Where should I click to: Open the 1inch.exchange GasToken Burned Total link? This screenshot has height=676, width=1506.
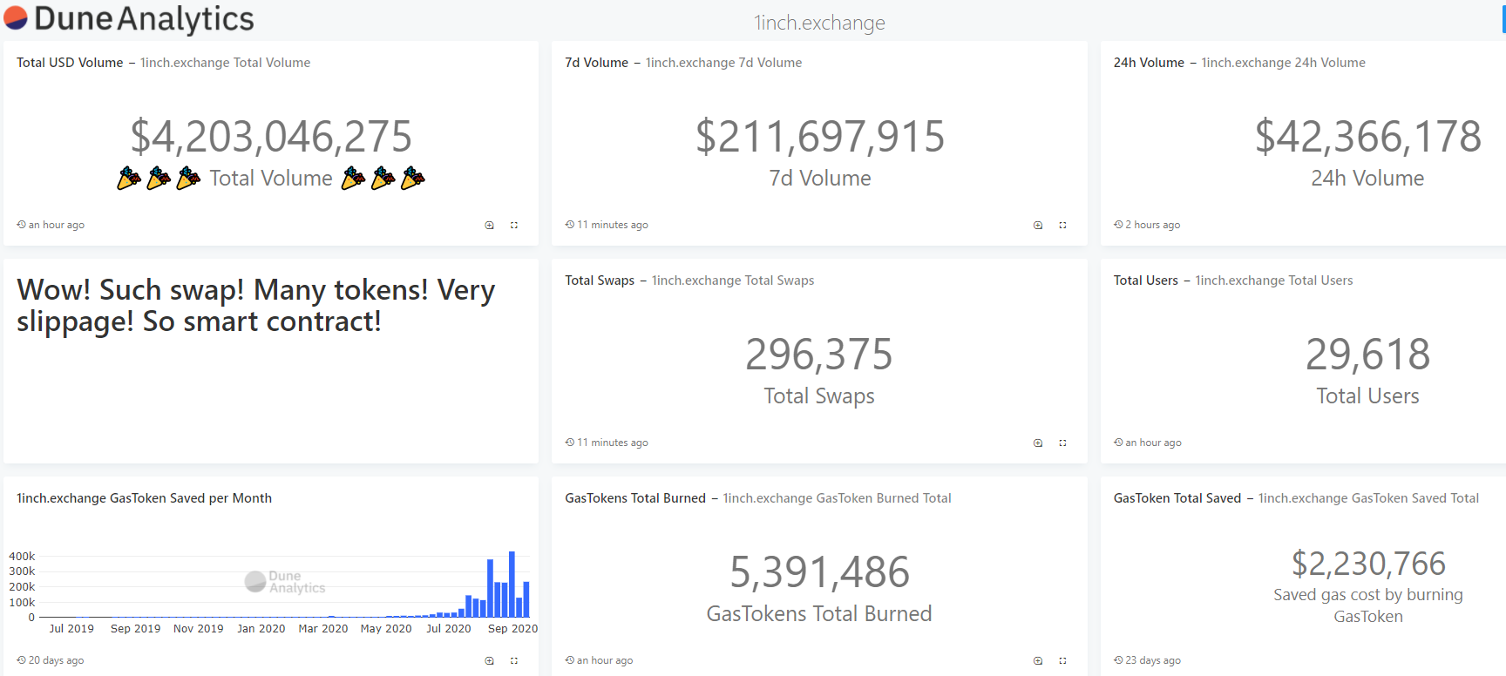[x=837, y=498]
